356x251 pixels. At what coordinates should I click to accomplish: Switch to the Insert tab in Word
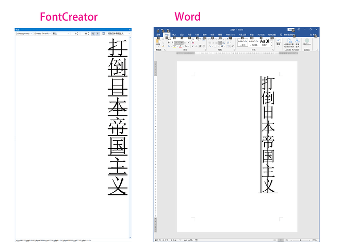tap(174, 35)
